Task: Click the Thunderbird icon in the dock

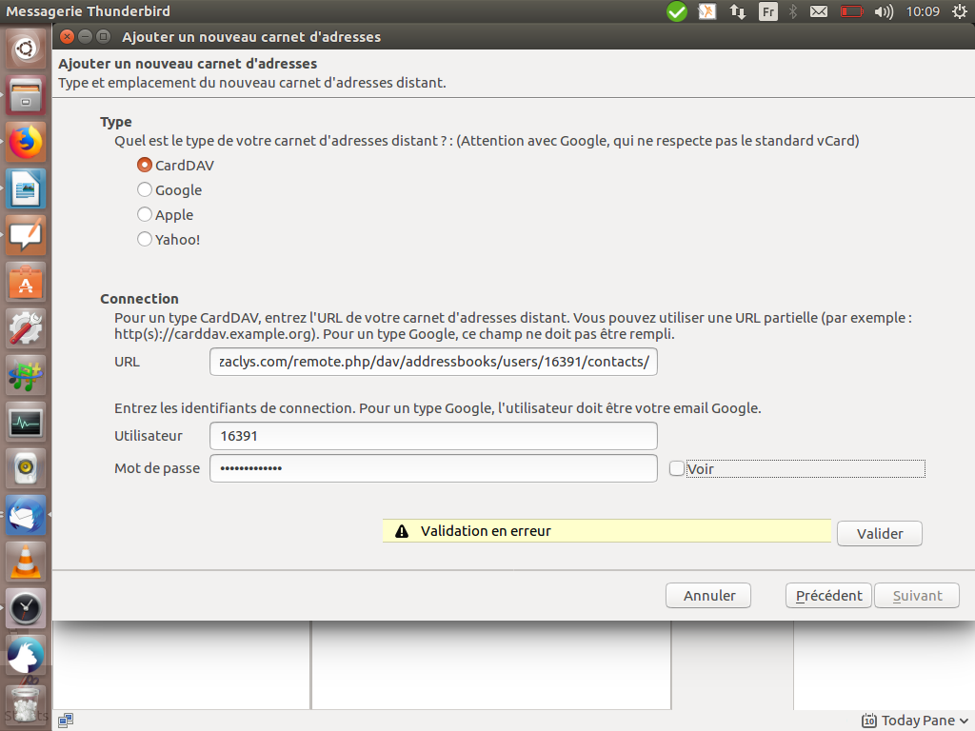Action: pyautogui.click(x=27, y=515)
